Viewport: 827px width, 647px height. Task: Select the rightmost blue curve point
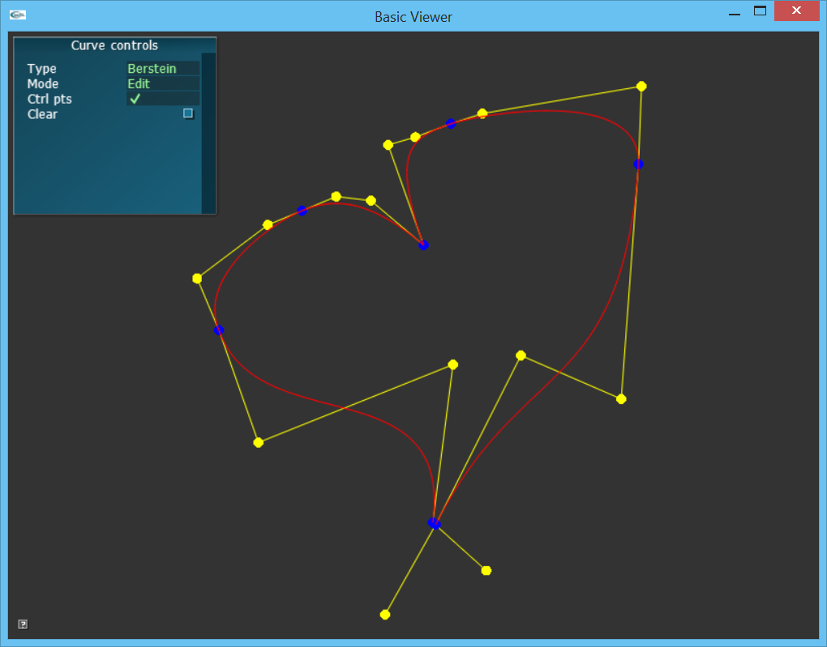[638, 164]
